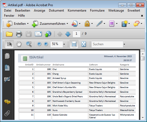This screenshot has height=122, width=147.
Task: Click the 'Naturprodukte' category cell
Action: [x=127, y=96]
